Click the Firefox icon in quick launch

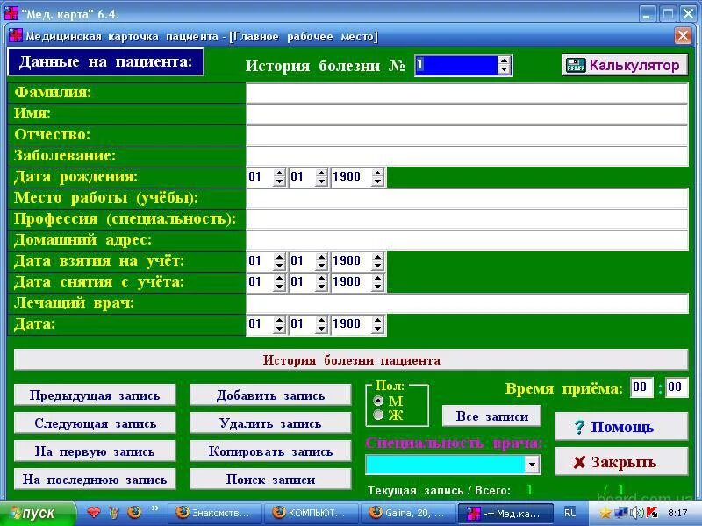pyautogui.click(x=134, y=512)
